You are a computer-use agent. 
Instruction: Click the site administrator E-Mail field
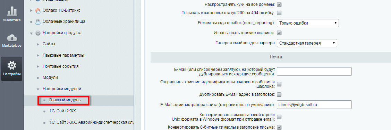[314, 105]
